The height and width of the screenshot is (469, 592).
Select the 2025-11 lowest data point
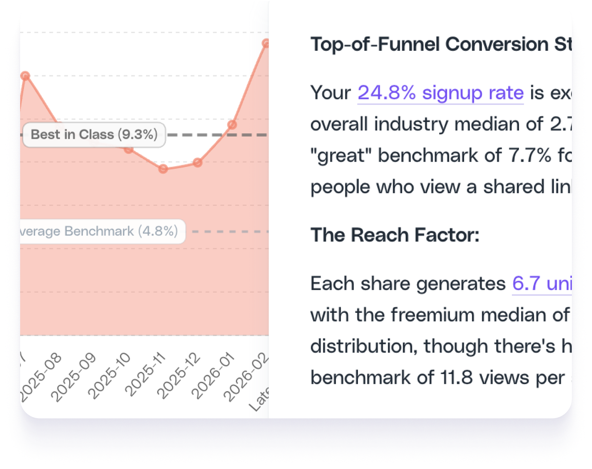(163, 169)
